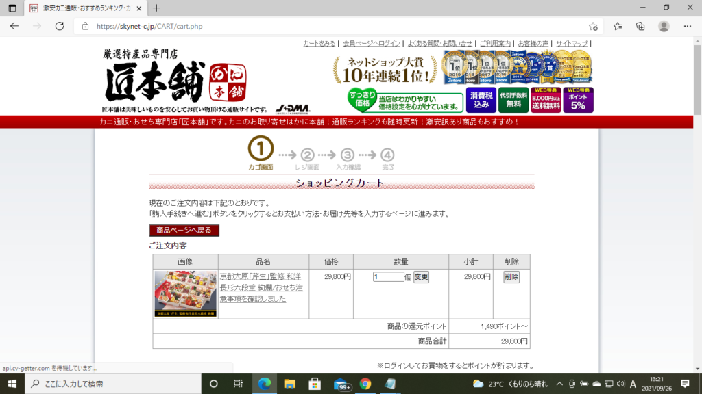Click step 4 完了 indicator
Viewport: 702px width, 394px height.
(388, 159)
